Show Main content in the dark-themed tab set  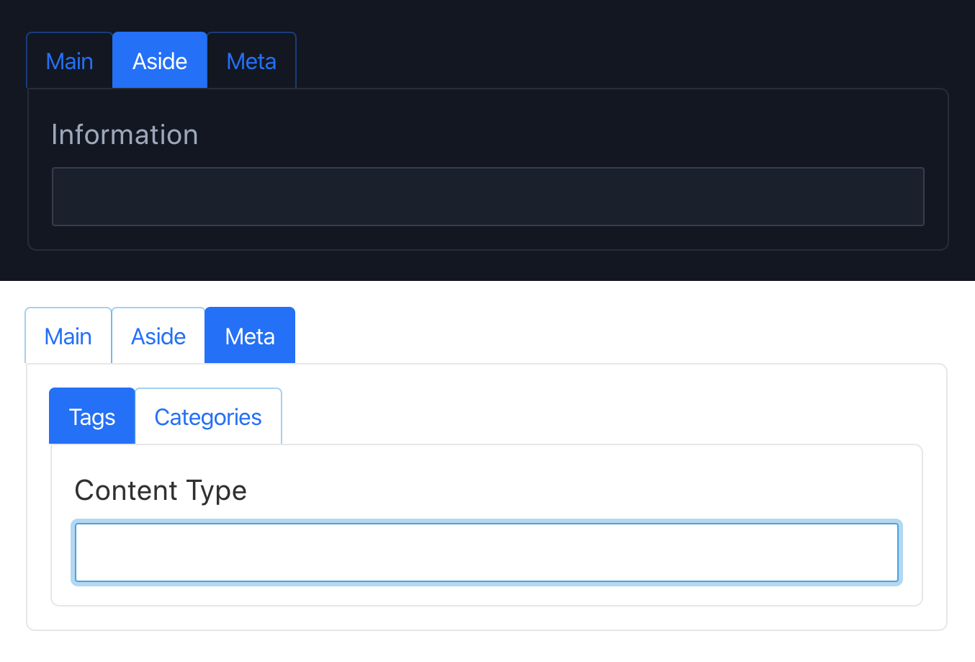tap(70, 61)
